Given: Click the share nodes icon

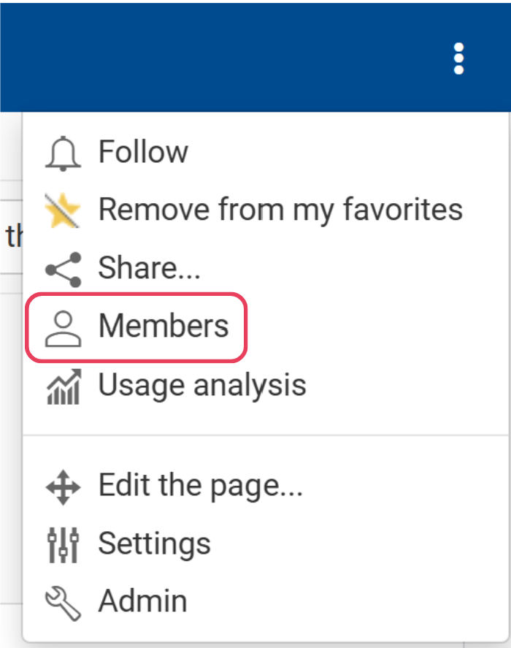Looking at the screenshot, I should coord(63,269).
